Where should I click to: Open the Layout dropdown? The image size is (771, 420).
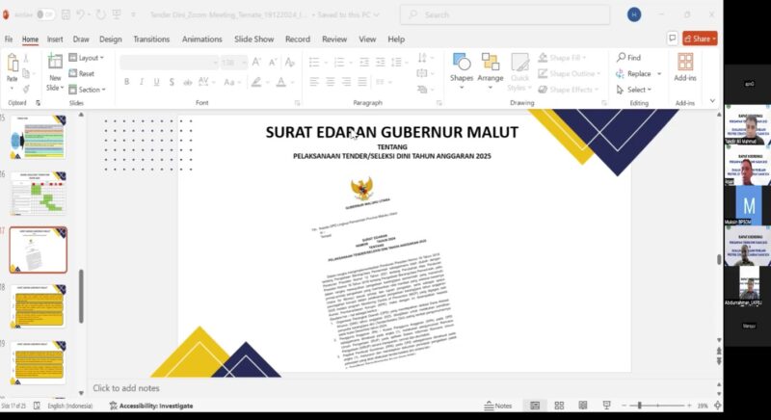(87, 58)
